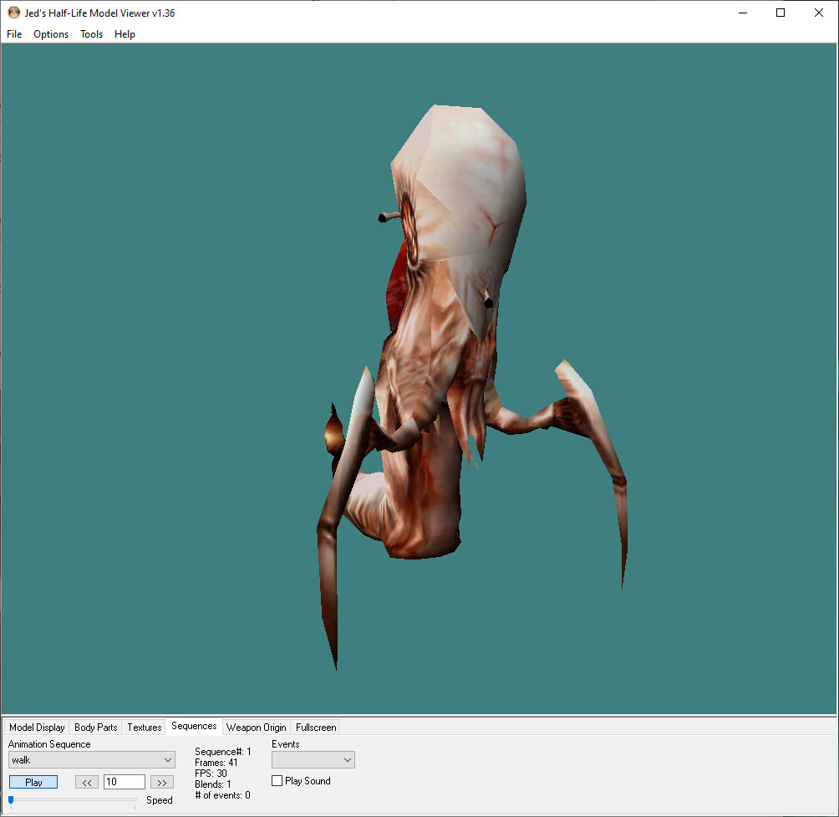Open the Weapon Origin tab
839x817 pixels.
(257, 727)
